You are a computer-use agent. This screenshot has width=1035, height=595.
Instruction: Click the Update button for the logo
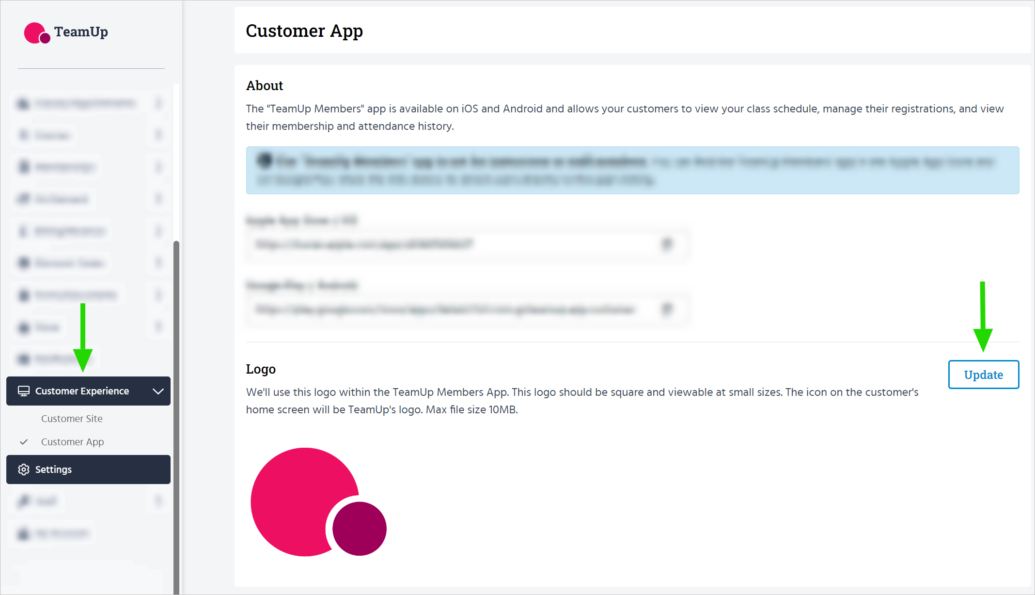click(983, 375)
